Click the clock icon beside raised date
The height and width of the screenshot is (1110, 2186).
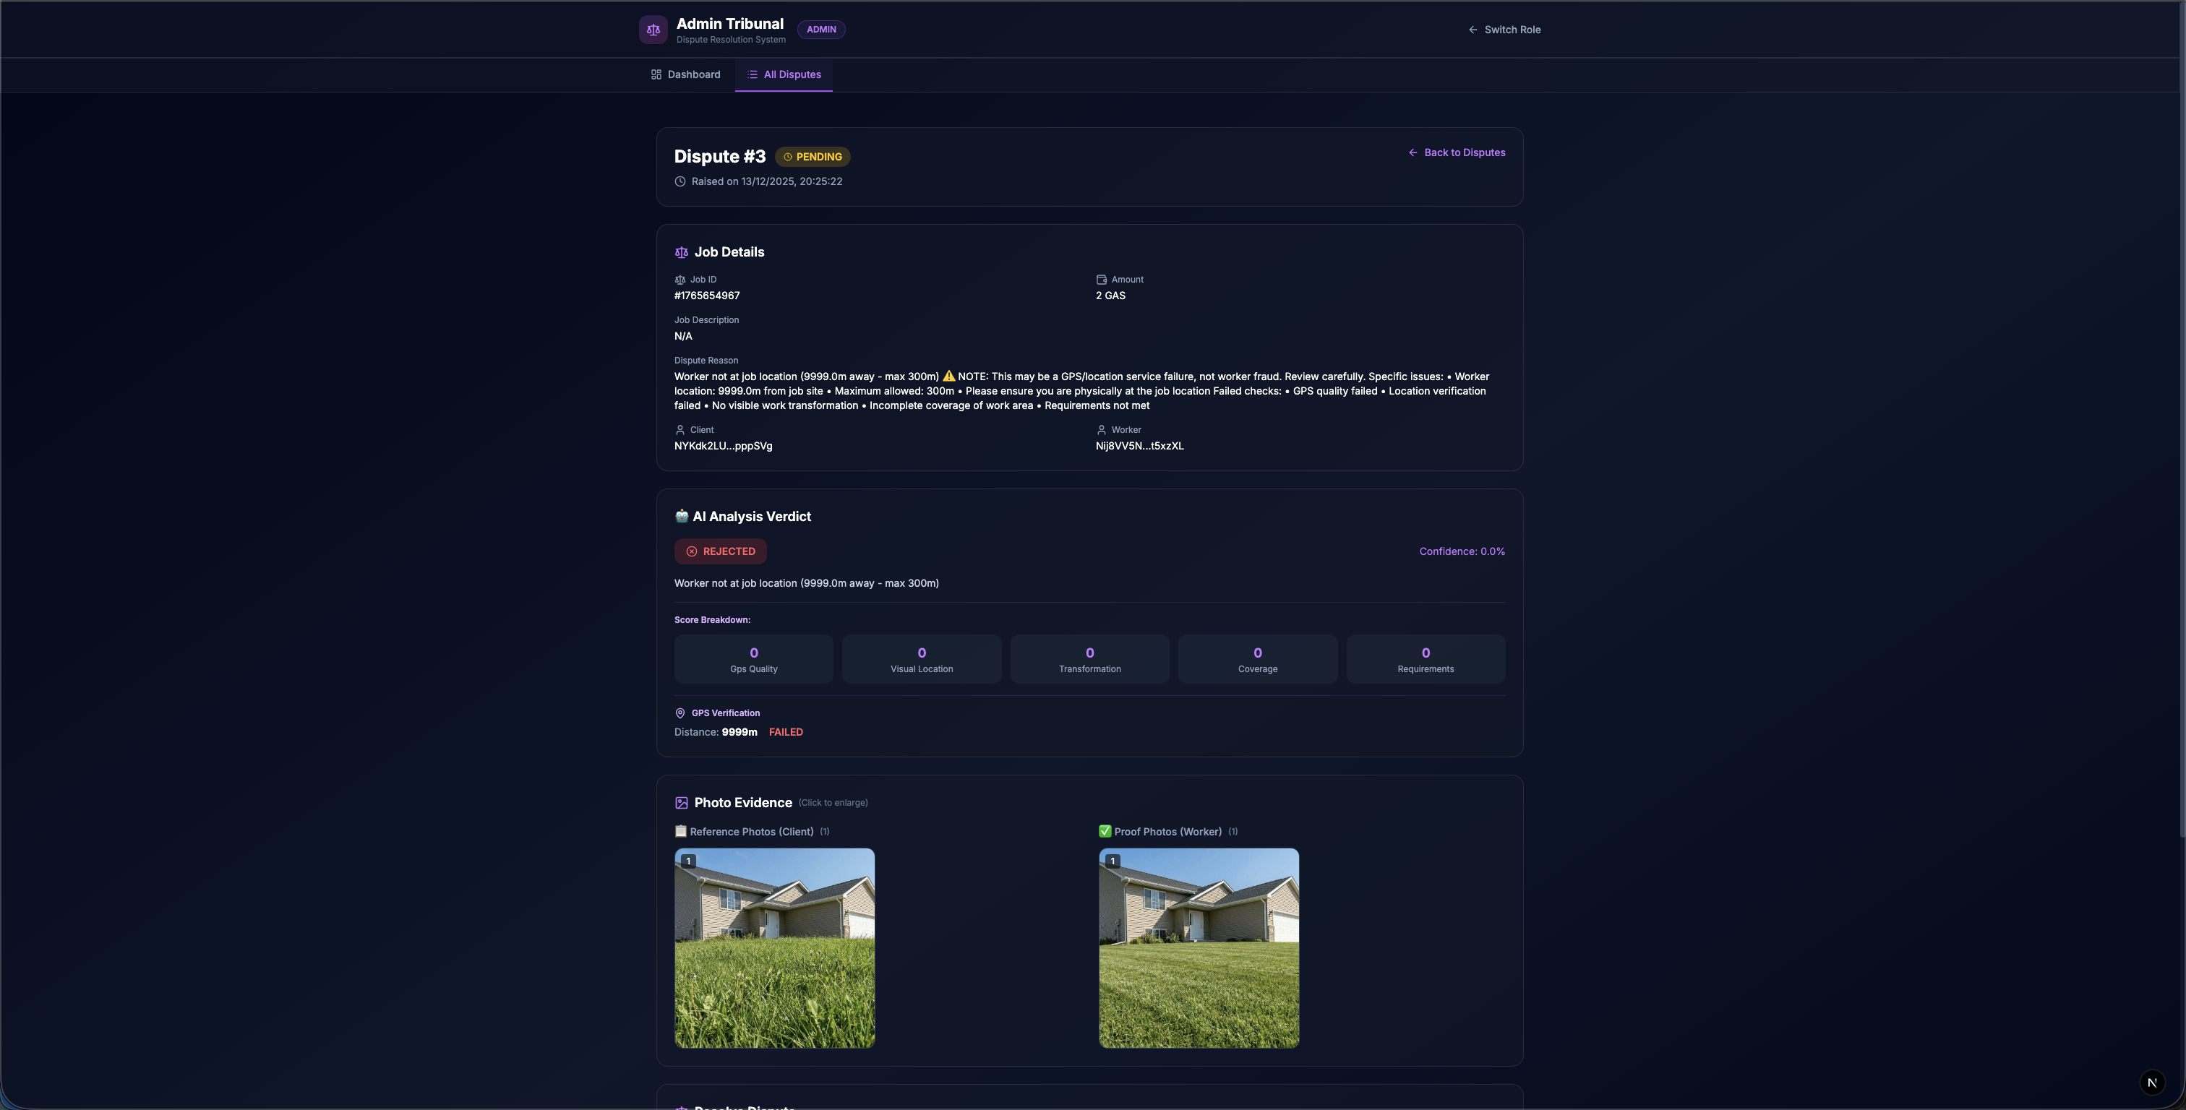coord(680,181)
